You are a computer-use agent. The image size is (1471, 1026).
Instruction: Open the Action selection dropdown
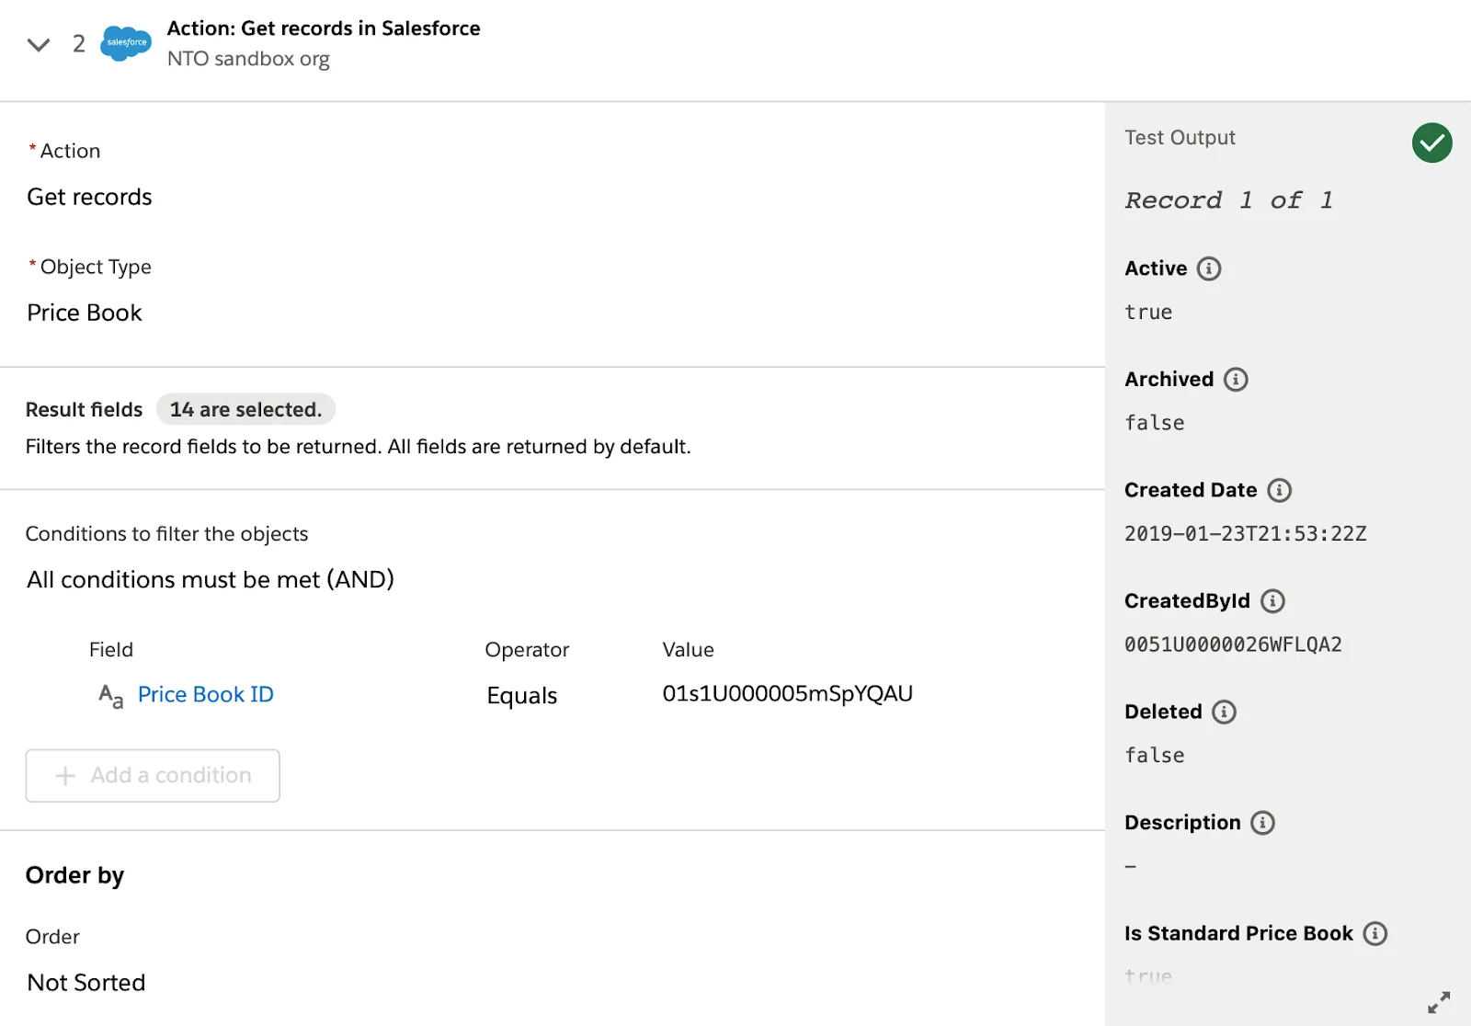click(89, 196)
